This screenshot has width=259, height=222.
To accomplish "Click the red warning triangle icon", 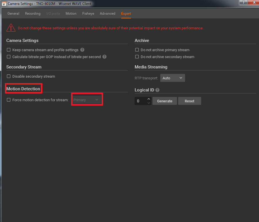I will tap(11, 28).
